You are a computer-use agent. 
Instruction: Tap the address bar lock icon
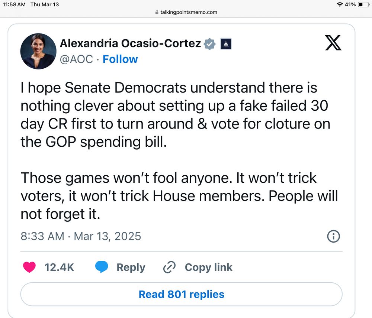click(156, 12)
